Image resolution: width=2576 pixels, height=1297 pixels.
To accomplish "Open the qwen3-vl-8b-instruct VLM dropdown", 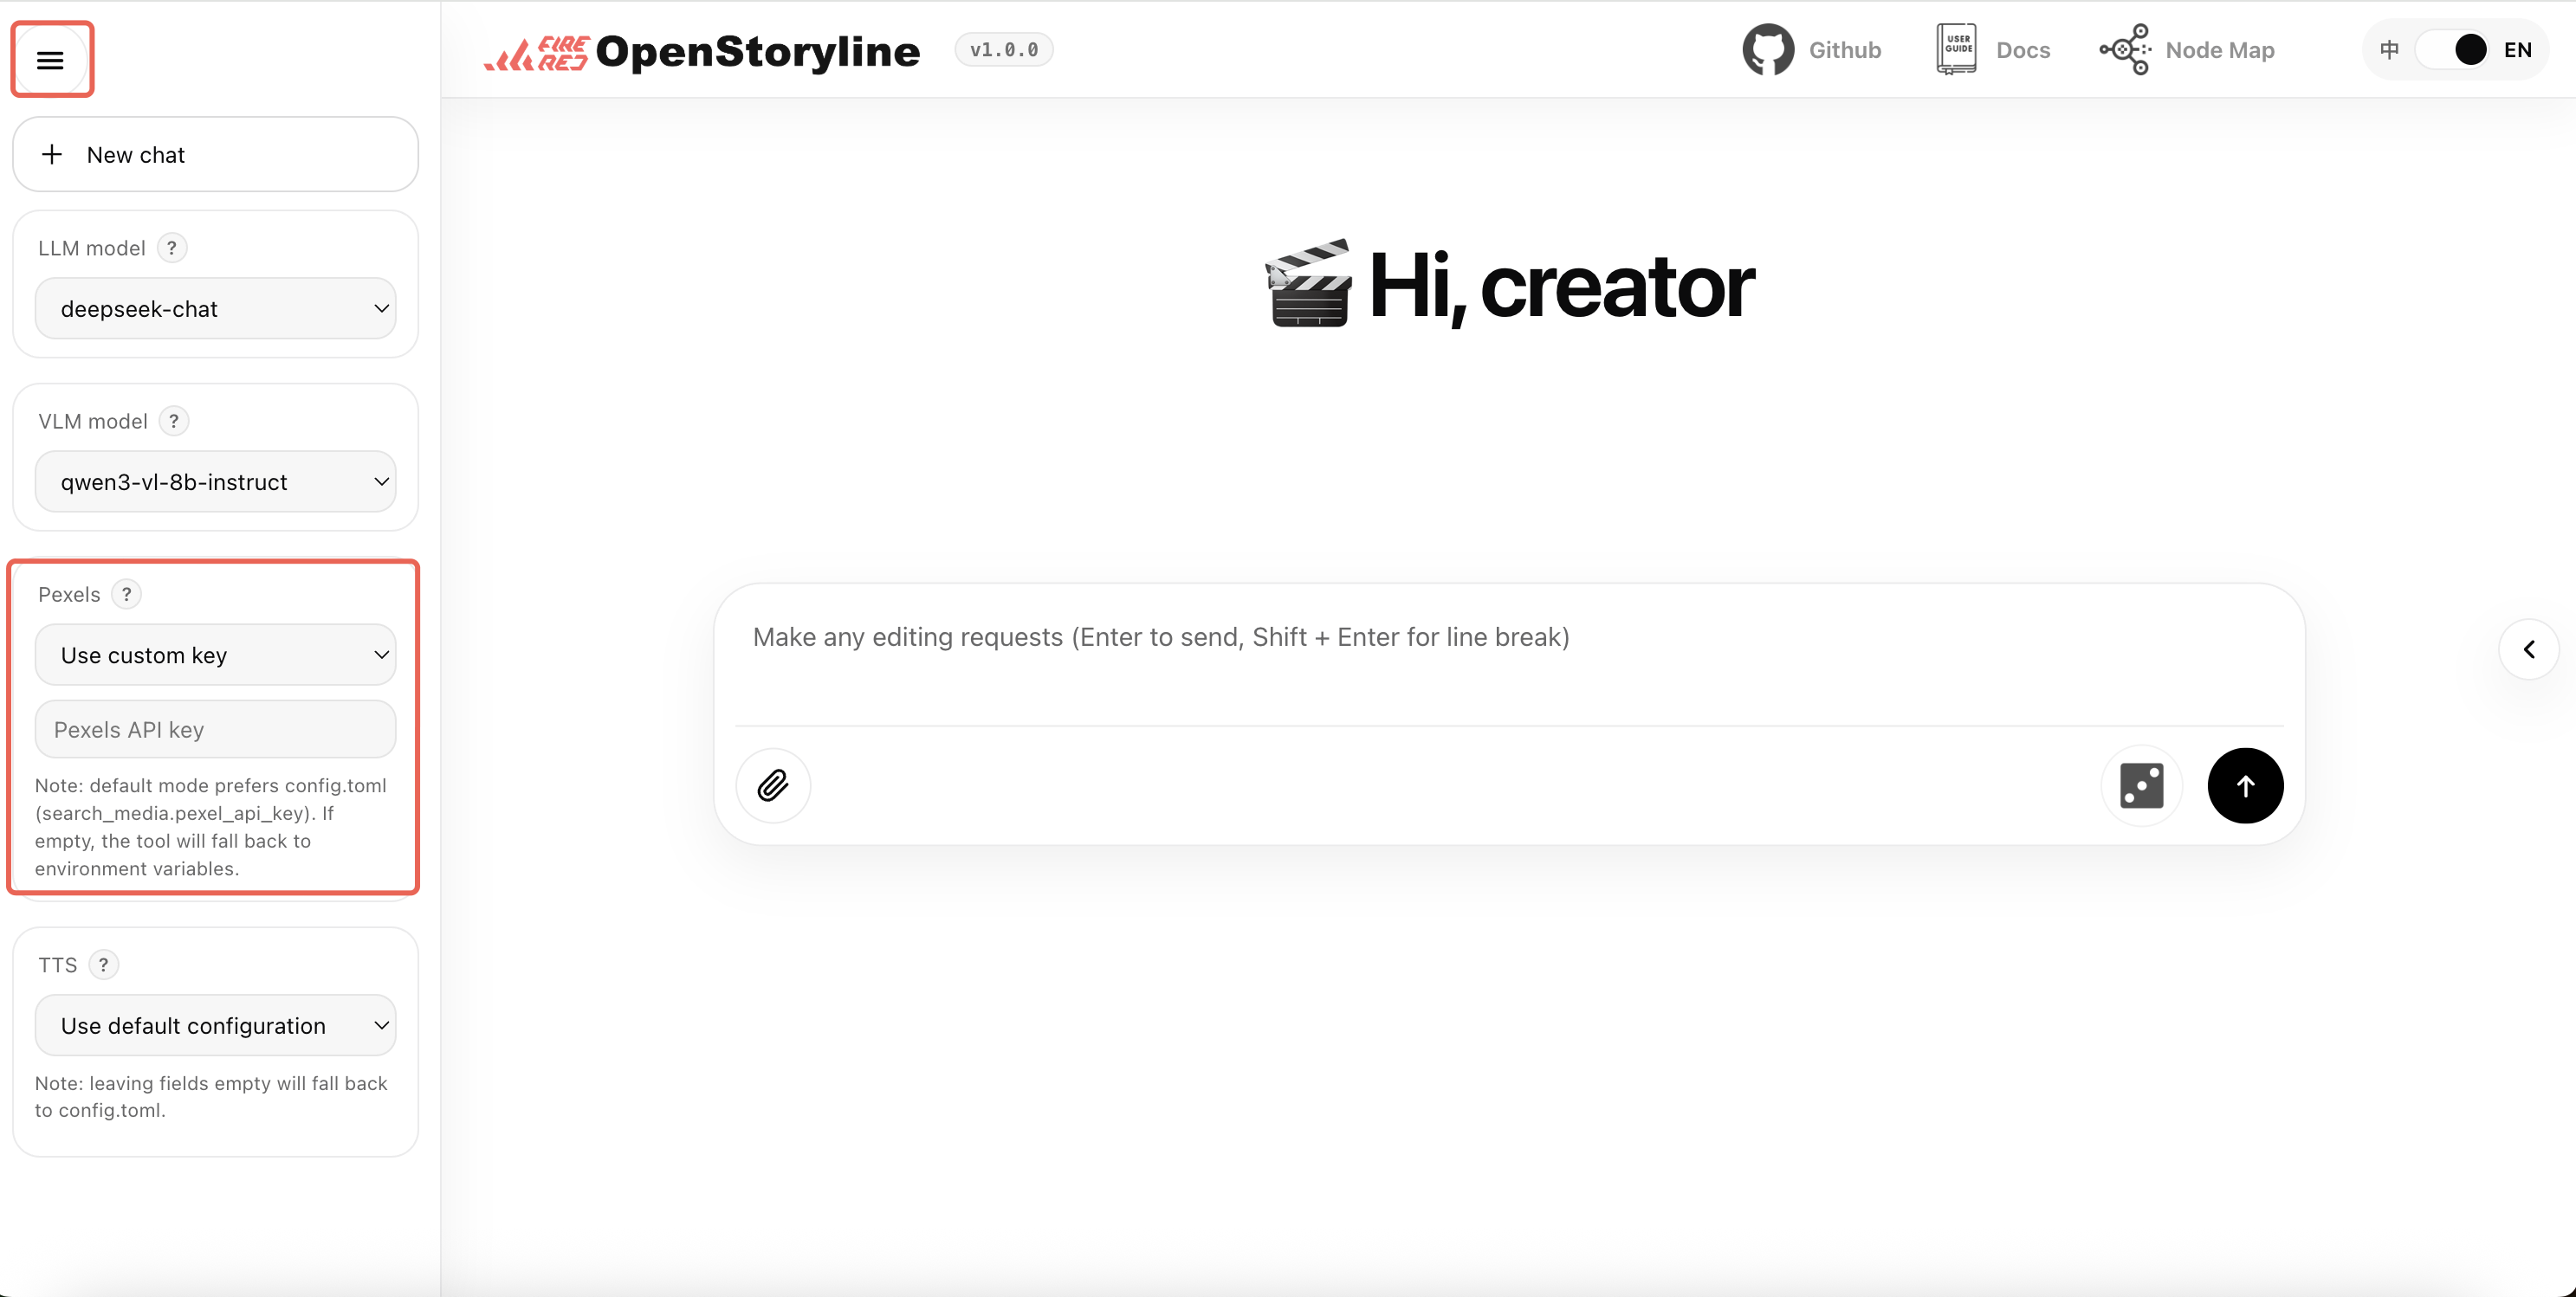I will [214, 481].
